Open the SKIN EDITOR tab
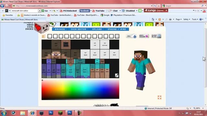This screenshot has height=116, width=207. click(78, 29)
